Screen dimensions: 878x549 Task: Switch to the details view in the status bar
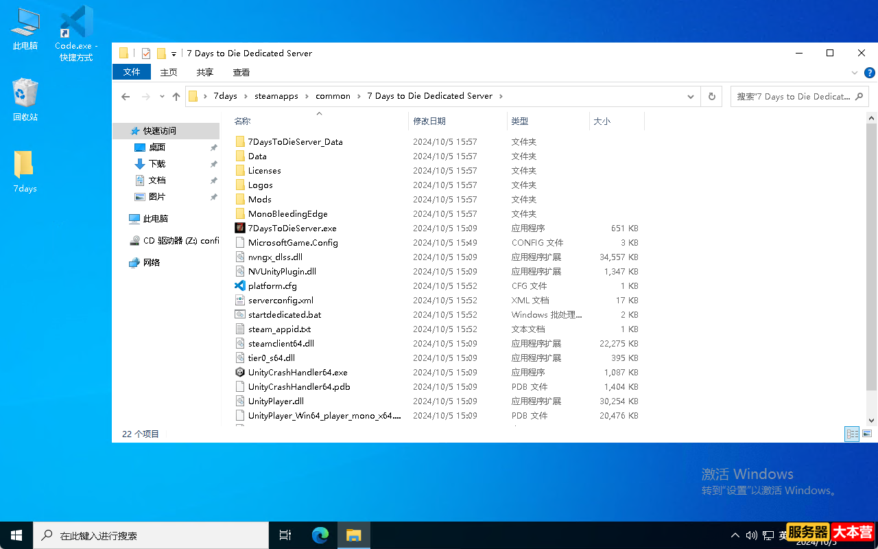[852, 434]
